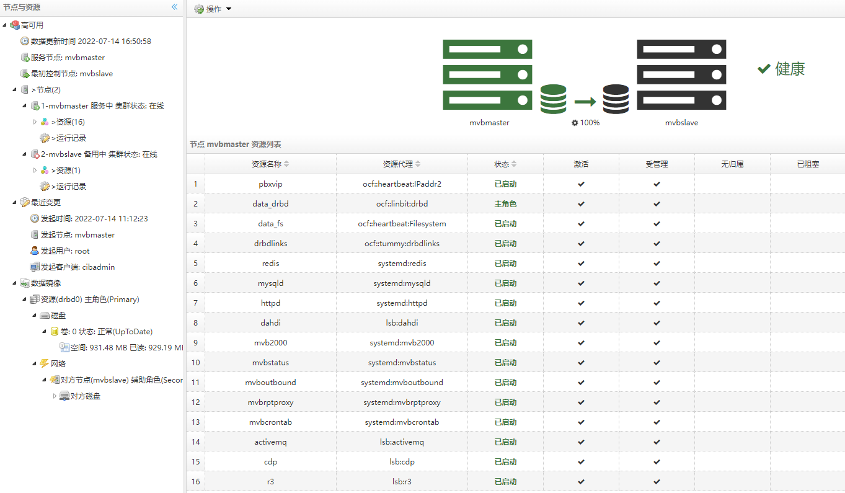Click the green mvbmaster server icon

pos(487,74)
